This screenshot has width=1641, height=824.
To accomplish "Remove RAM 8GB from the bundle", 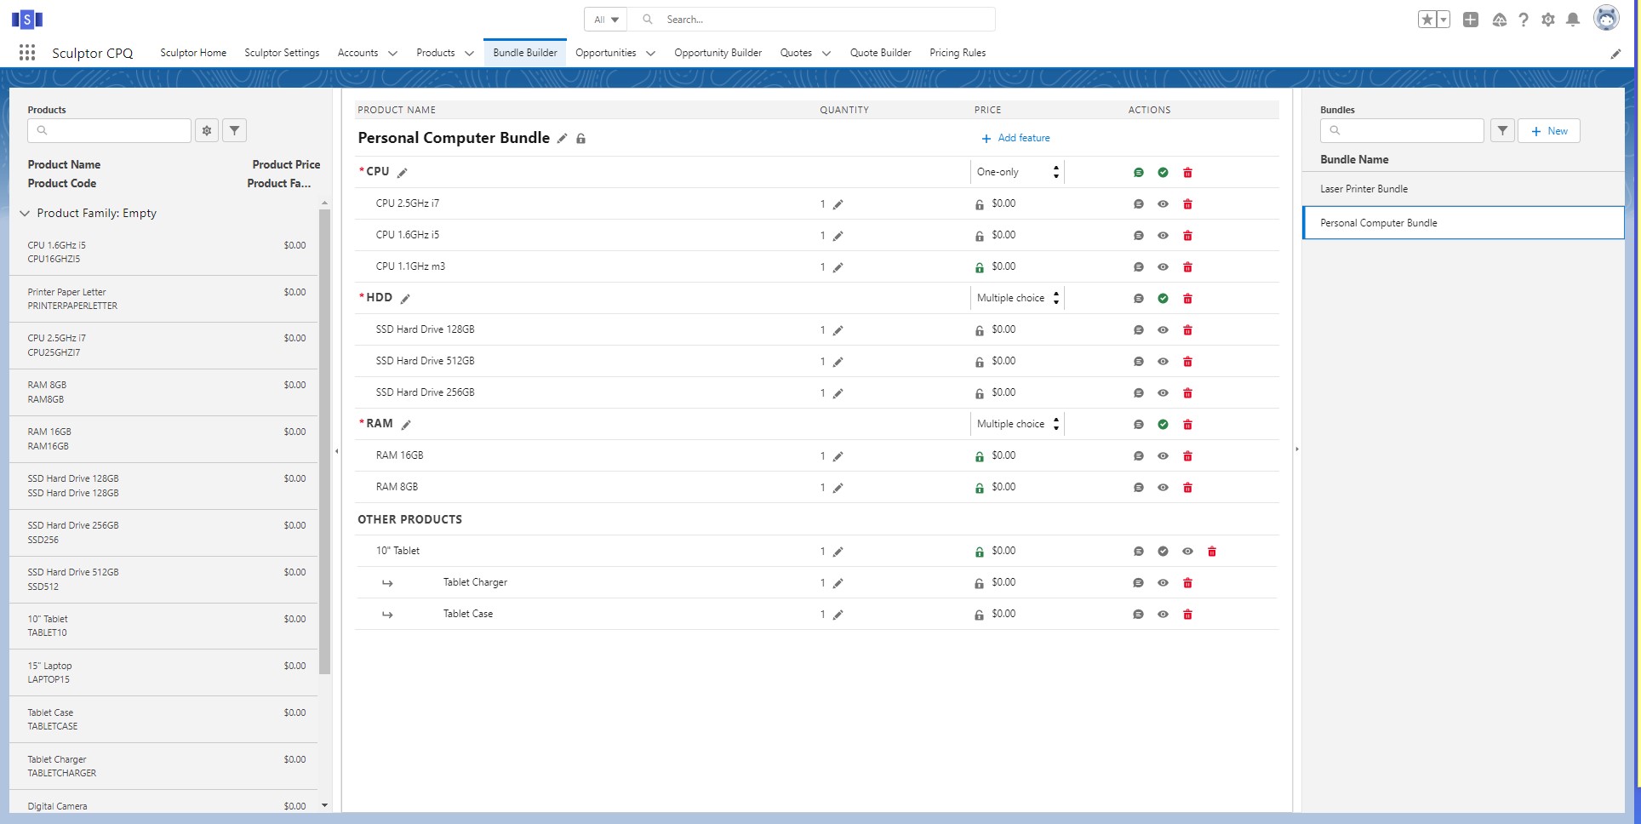I will point(1187,488).
